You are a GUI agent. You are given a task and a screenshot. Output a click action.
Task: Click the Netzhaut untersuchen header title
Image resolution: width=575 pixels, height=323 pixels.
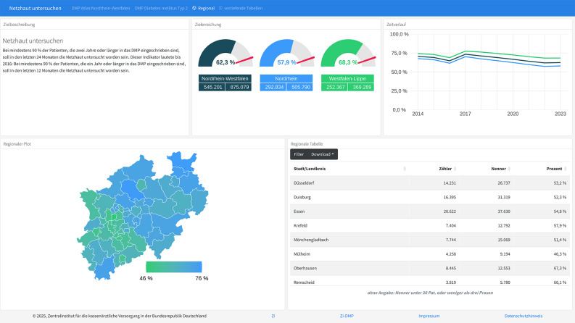[36, 8]
